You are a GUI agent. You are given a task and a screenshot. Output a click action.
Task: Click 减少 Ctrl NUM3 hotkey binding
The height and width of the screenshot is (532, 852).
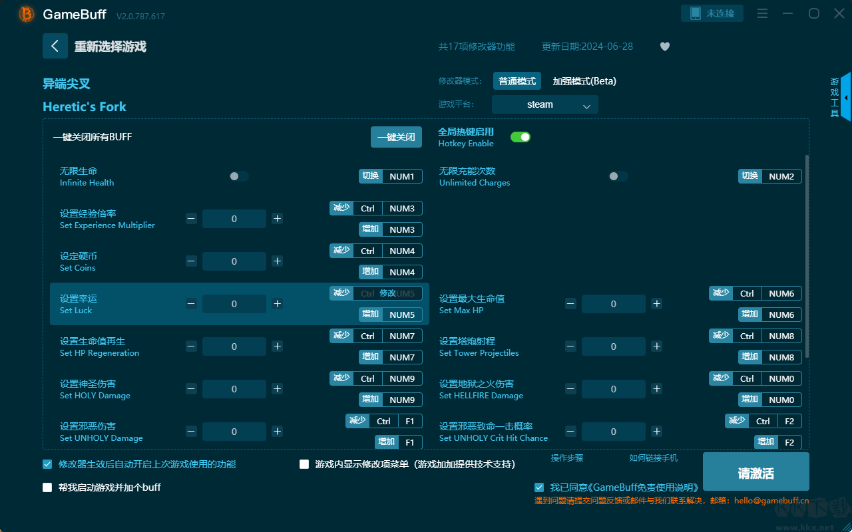point(376,208)
